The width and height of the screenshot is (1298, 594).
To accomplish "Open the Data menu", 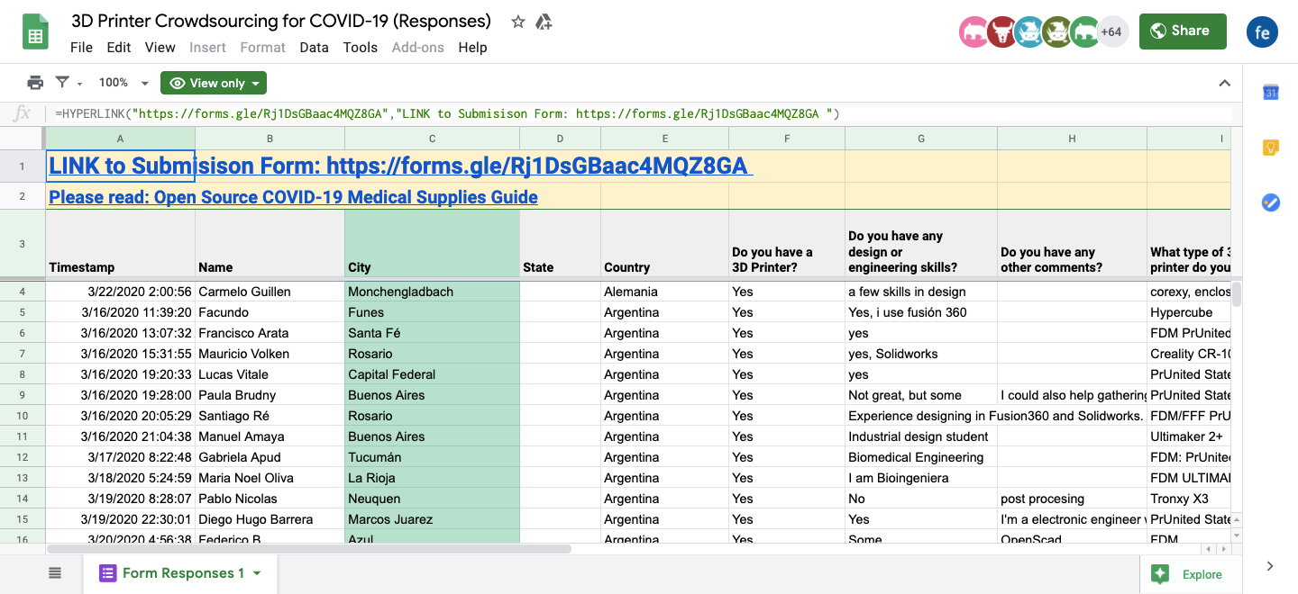I will pos(314,48).
